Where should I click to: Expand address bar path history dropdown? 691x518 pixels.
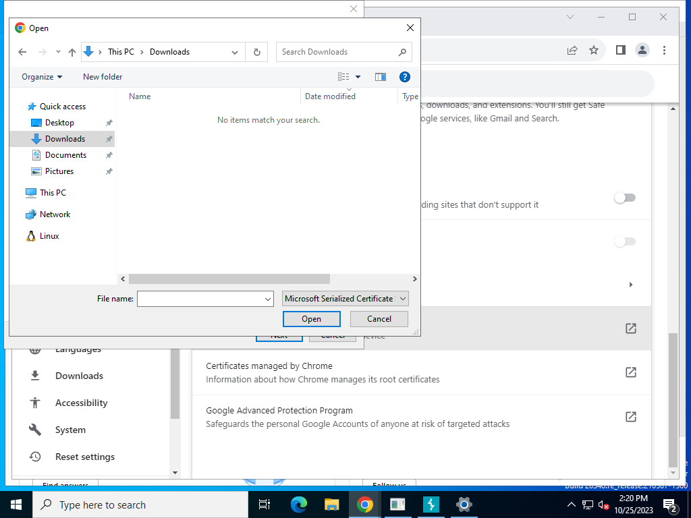coord(235,53)
